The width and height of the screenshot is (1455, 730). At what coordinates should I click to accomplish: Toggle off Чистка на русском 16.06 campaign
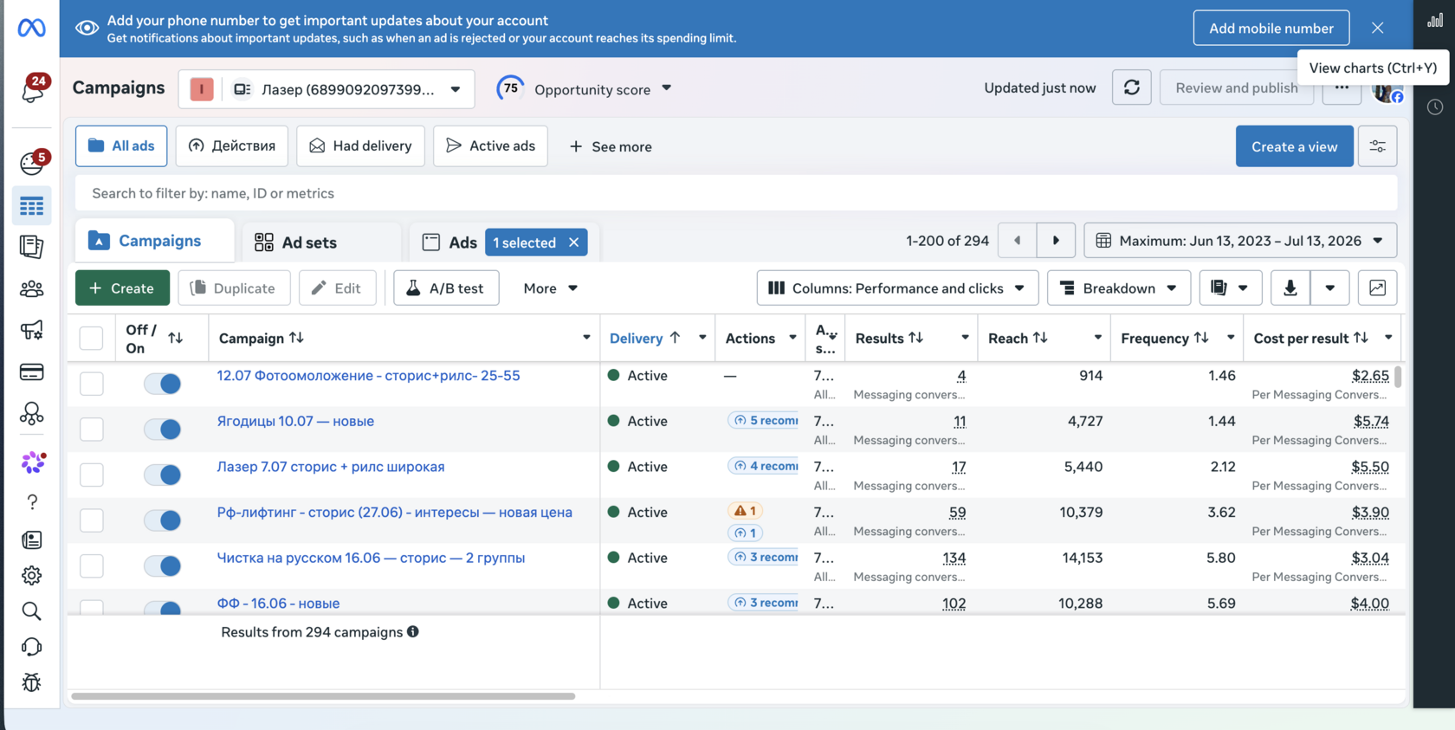162,565
